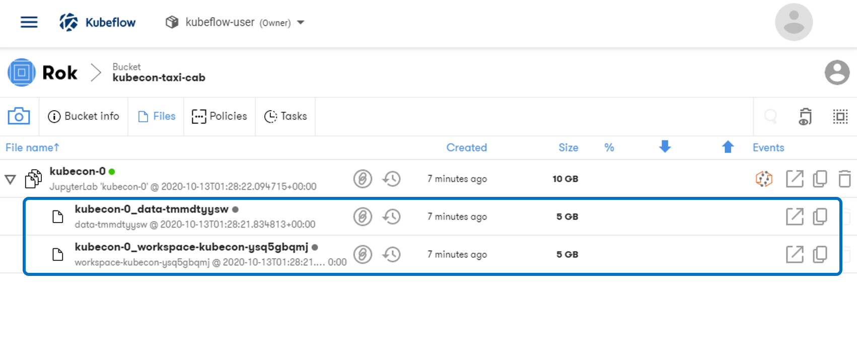Open kubecon-0 in new window icon
This screenshot has height=360, width=857.
point(795,179)
